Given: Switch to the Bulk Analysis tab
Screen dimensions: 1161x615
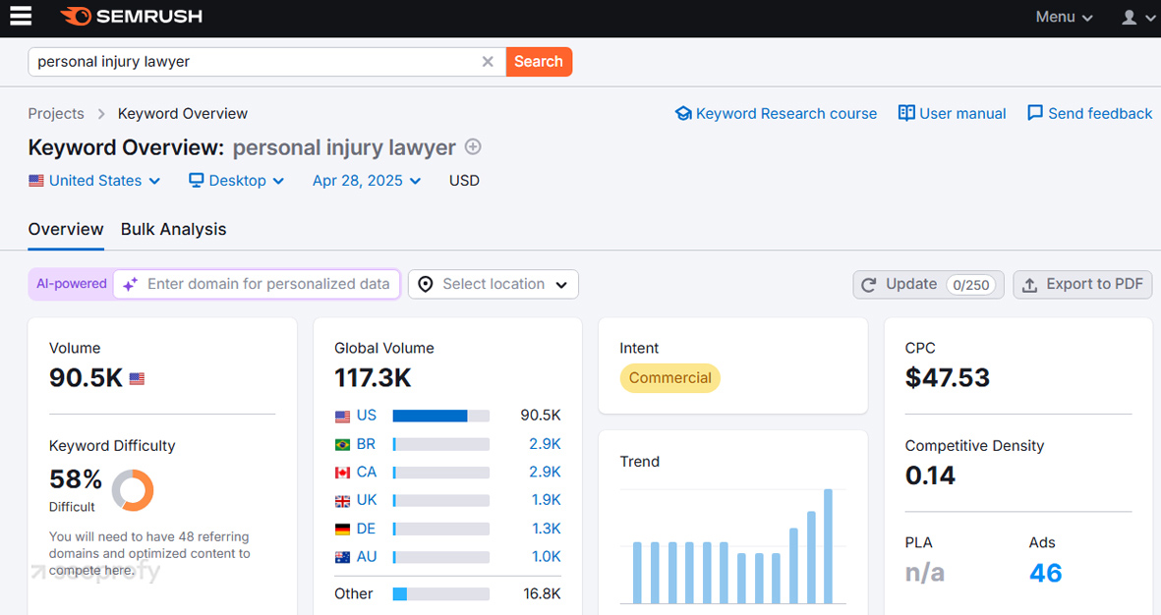Looking at the screenshot, I should [173, 230].
